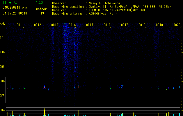Click the 0820 time marker

[x=177, y=25]
